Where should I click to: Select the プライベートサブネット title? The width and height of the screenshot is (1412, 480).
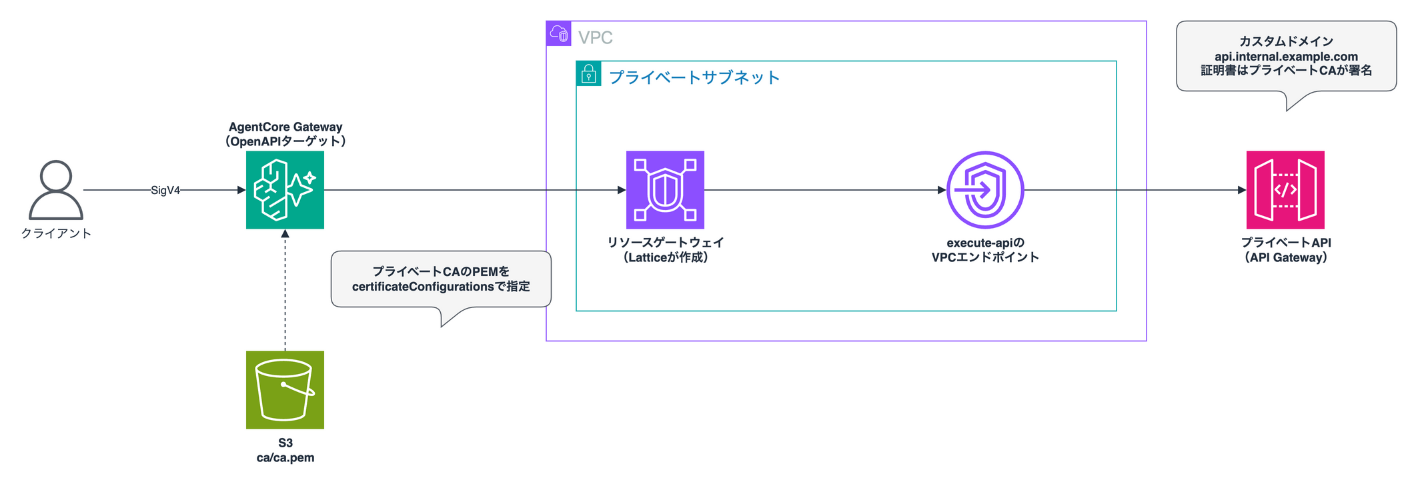tap(694, 77)
